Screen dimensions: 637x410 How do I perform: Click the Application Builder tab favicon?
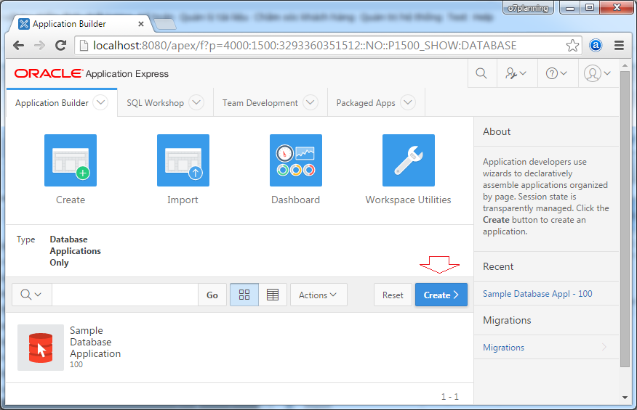point(25,24)
